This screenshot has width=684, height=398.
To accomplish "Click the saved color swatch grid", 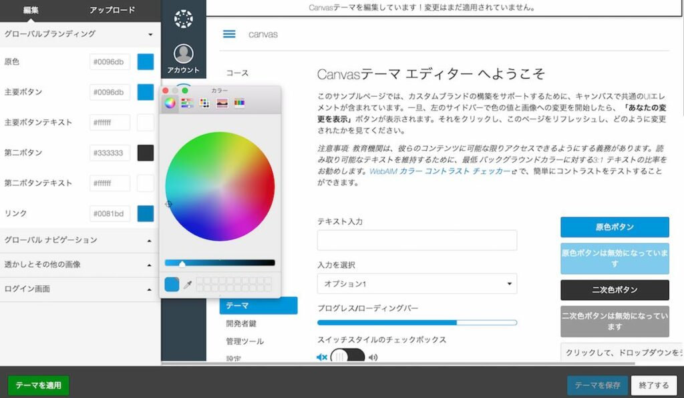I will tap(234, 285).
